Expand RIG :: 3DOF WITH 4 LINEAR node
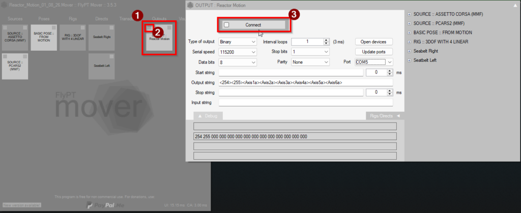This screenshot has height=213, width=521. (410, 42)
